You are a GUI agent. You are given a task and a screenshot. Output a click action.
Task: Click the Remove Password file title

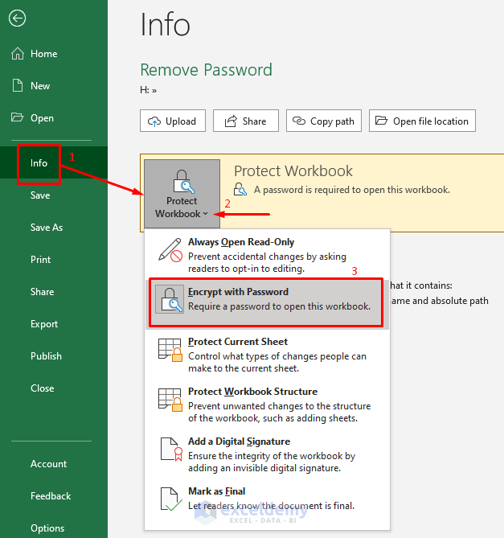tap(206, 70)
